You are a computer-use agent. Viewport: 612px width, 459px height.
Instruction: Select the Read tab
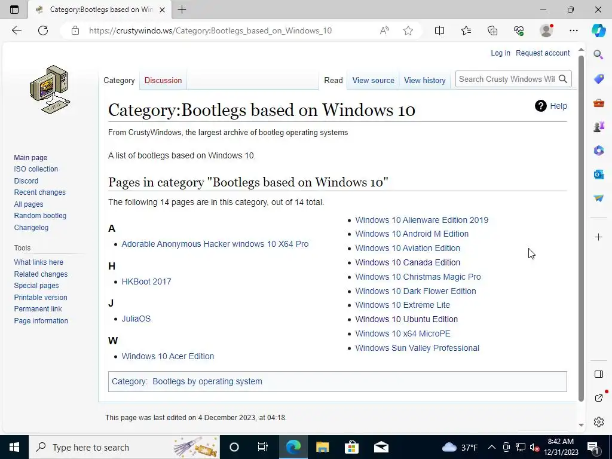[333, 81]
